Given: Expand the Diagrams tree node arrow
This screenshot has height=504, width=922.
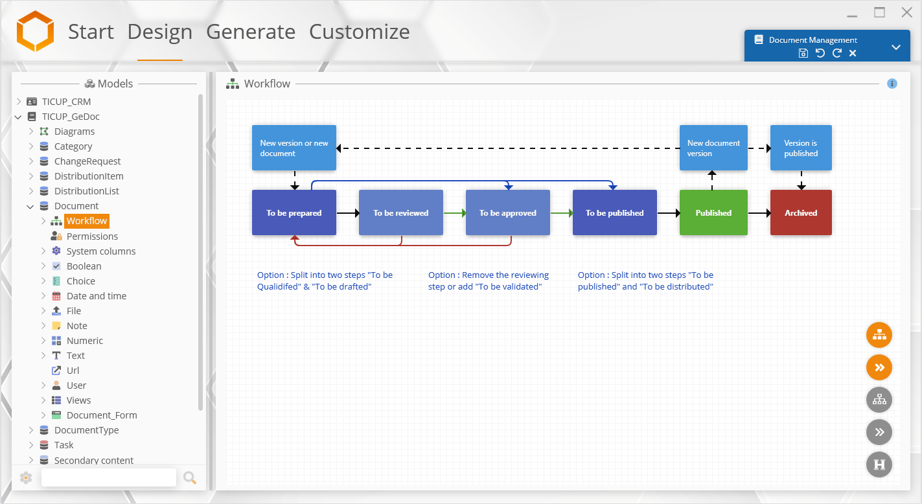Looking at the screenshot, I should (30, 132).
